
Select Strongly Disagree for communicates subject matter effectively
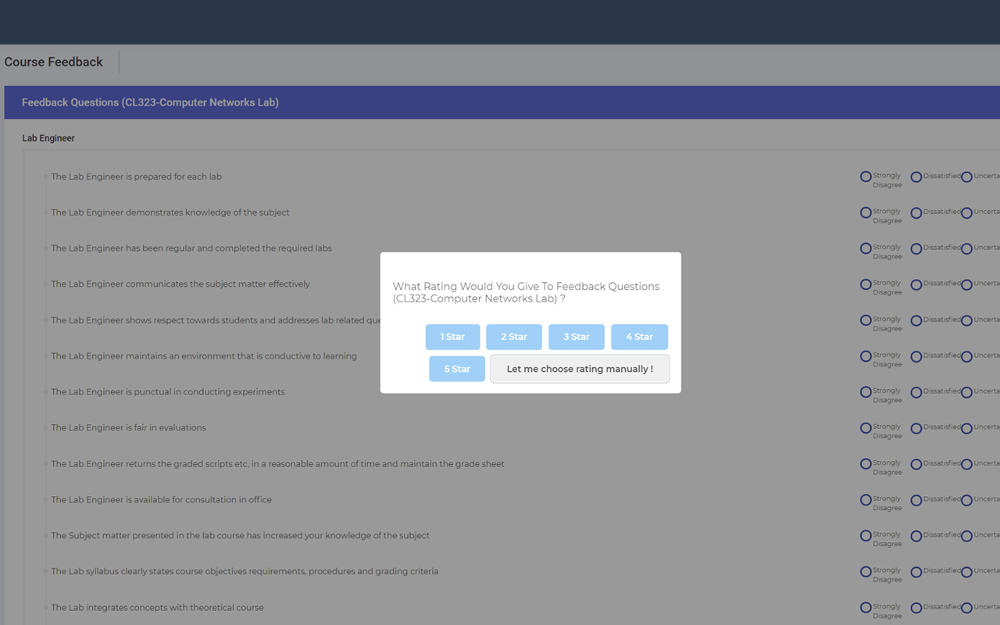click(x=866, y=284)
